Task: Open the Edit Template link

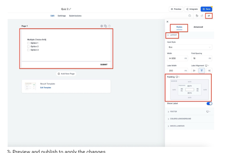Action: (x=45, y=88)
